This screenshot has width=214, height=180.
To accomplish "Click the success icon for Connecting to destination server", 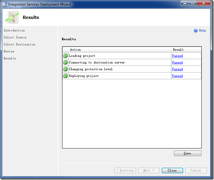I will pyautogui.click(x=66, y=62).
